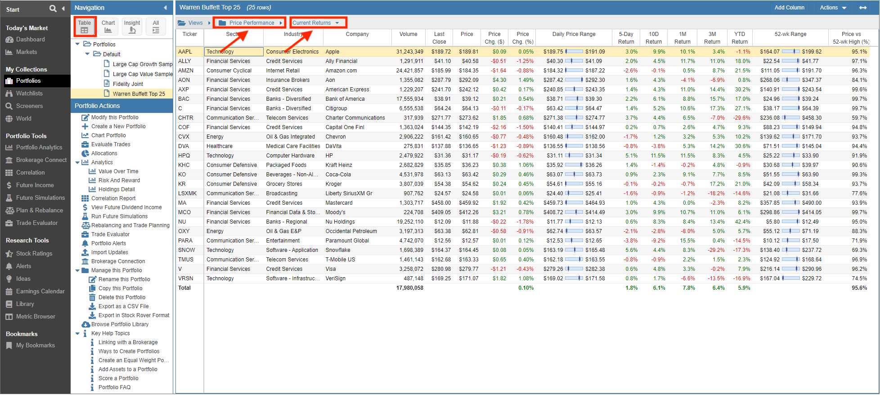Click the Trade Evaluator briefcase icon
This screenshot has height=395, width=880.
click(x=9, y=223)
